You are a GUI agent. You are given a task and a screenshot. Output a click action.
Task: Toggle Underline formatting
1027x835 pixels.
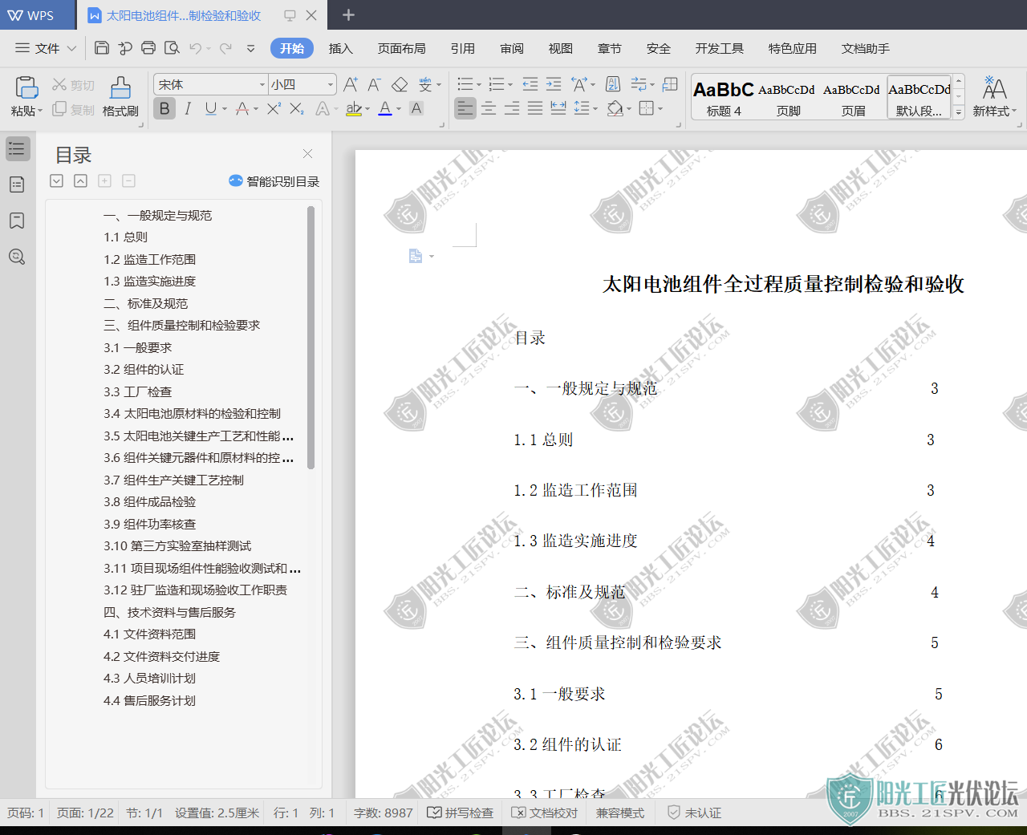tap(210, 108)
